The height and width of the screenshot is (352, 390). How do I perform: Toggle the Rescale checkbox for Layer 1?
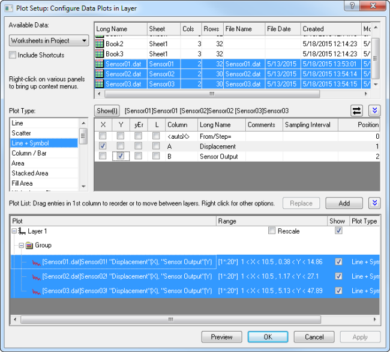(272, 231)
